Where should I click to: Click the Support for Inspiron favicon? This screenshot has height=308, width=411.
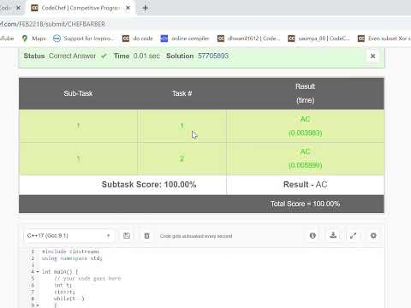pyautogui.click(x=57, y=38)
